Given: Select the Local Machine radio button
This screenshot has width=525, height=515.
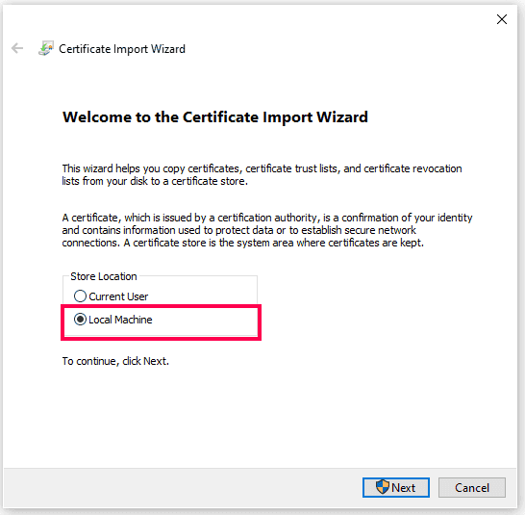Looking at the screenshot, I should (80, 320).
